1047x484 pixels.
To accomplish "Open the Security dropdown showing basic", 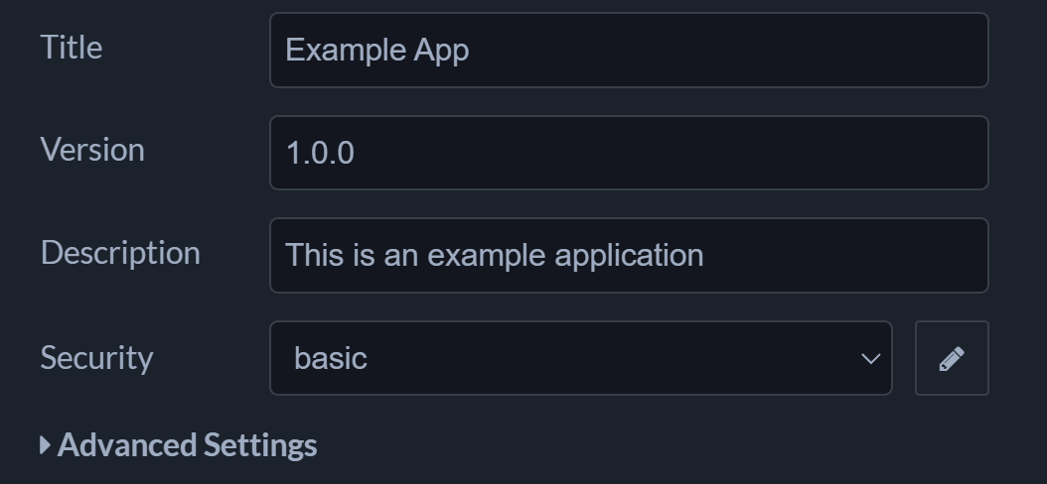I will (580, 358).
